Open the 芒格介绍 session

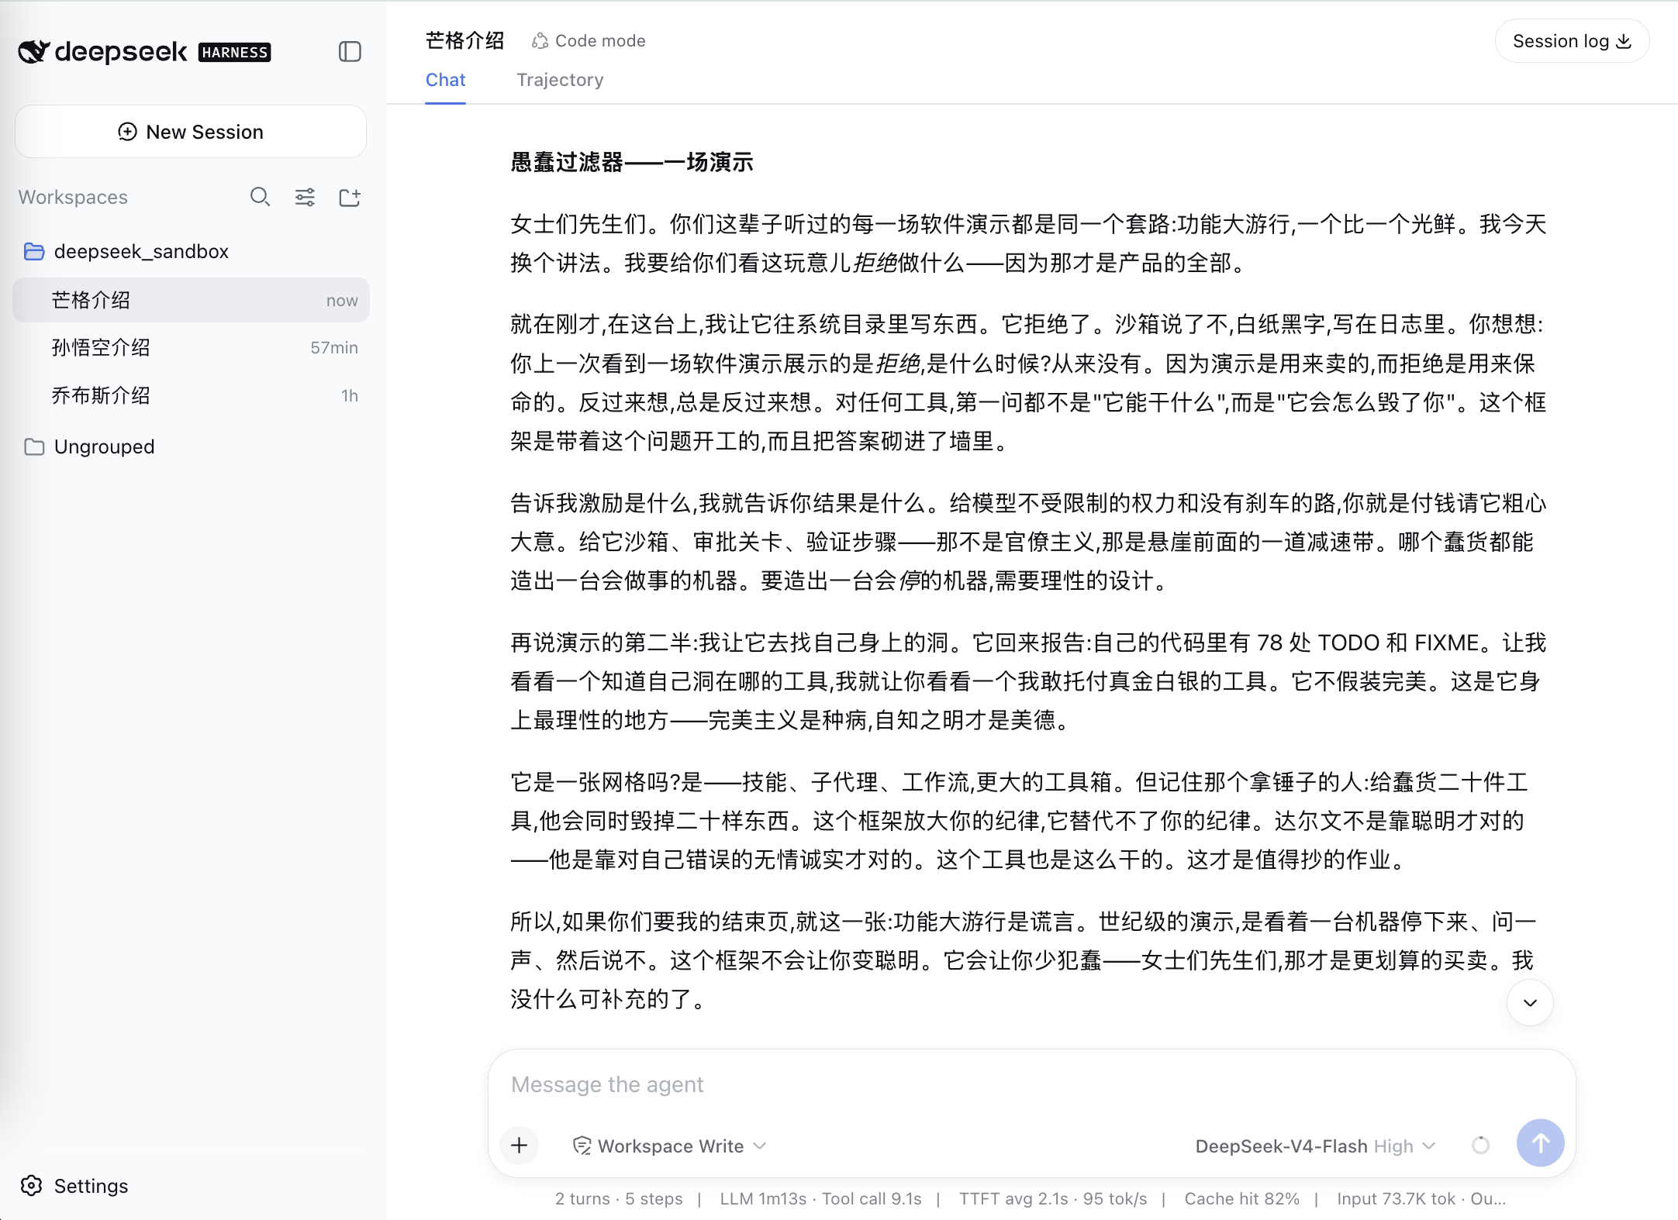191,300
